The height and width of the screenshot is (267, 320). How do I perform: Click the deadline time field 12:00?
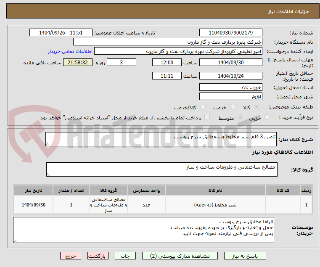point(167,62)
